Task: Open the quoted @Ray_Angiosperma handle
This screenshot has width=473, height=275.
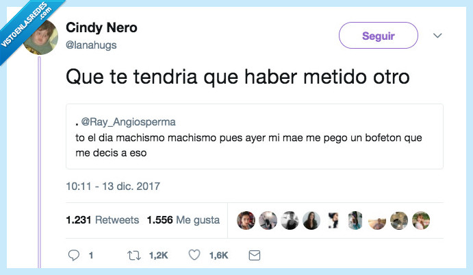Action: coord(128,122)
